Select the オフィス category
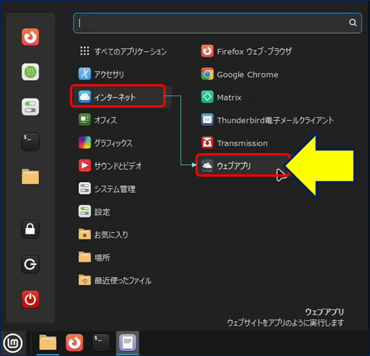 [97, 119]
